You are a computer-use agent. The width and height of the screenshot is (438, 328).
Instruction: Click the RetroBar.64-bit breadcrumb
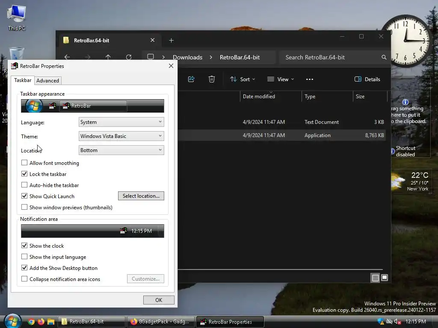[x=240, y=57]
